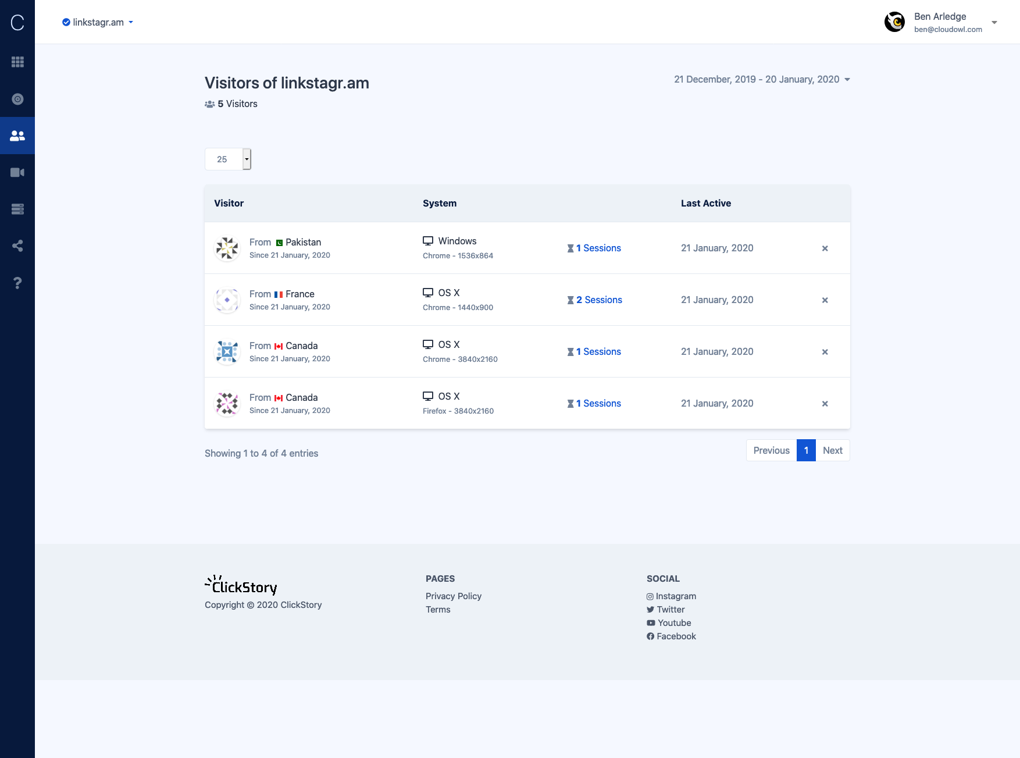This screenshot has height=758, width=1020.
Task: Click the Next pagination button
Action: (832, 450)
